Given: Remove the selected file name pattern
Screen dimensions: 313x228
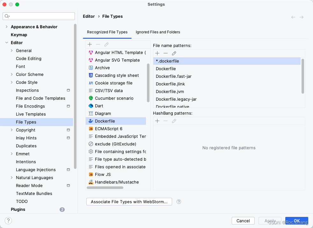Looking at the screenshot, I should 165,53.
